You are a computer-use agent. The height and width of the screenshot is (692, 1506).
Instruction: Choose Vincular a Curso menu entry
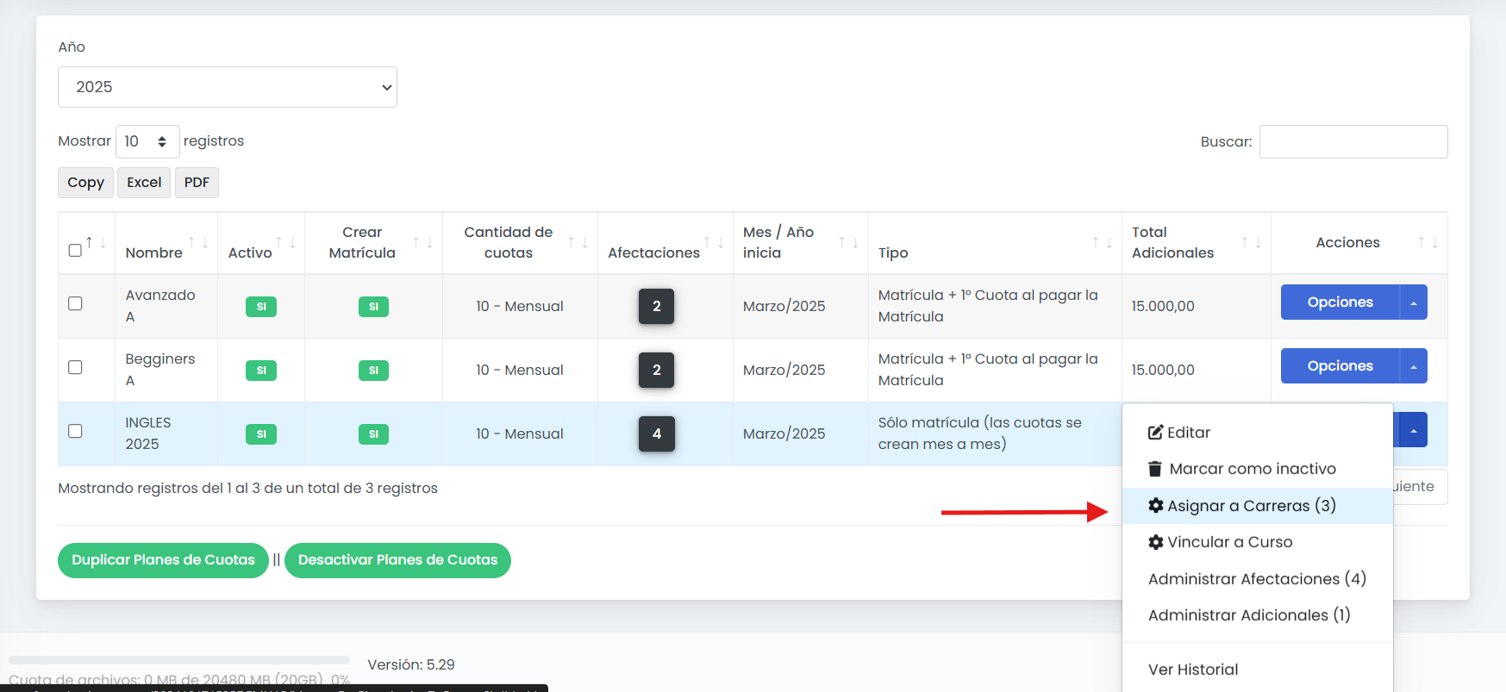(1258, 542)
